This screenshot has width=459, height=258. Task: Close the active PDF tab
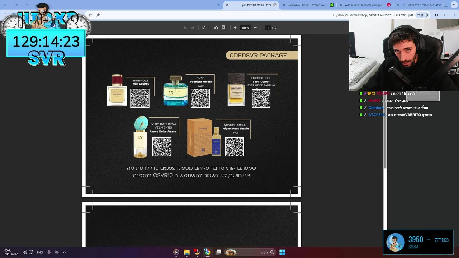click(227, 5)
